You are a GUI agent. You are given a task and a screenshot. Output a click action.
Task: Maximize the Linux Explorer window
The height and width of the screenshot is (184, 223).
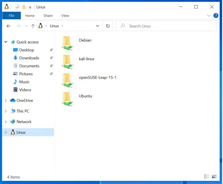coord(196,7)
